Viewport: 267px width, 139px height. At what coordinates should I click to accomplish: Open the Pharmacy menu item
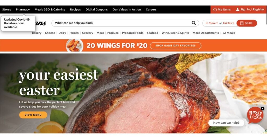23,10
